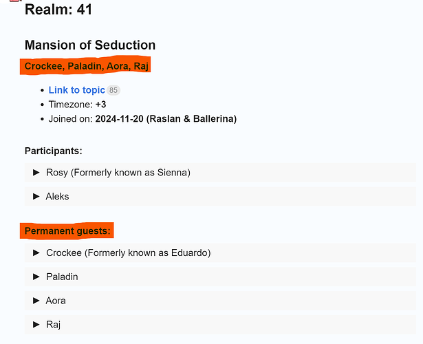Expand the Paladin disclosure triangle

click(36, 277)
